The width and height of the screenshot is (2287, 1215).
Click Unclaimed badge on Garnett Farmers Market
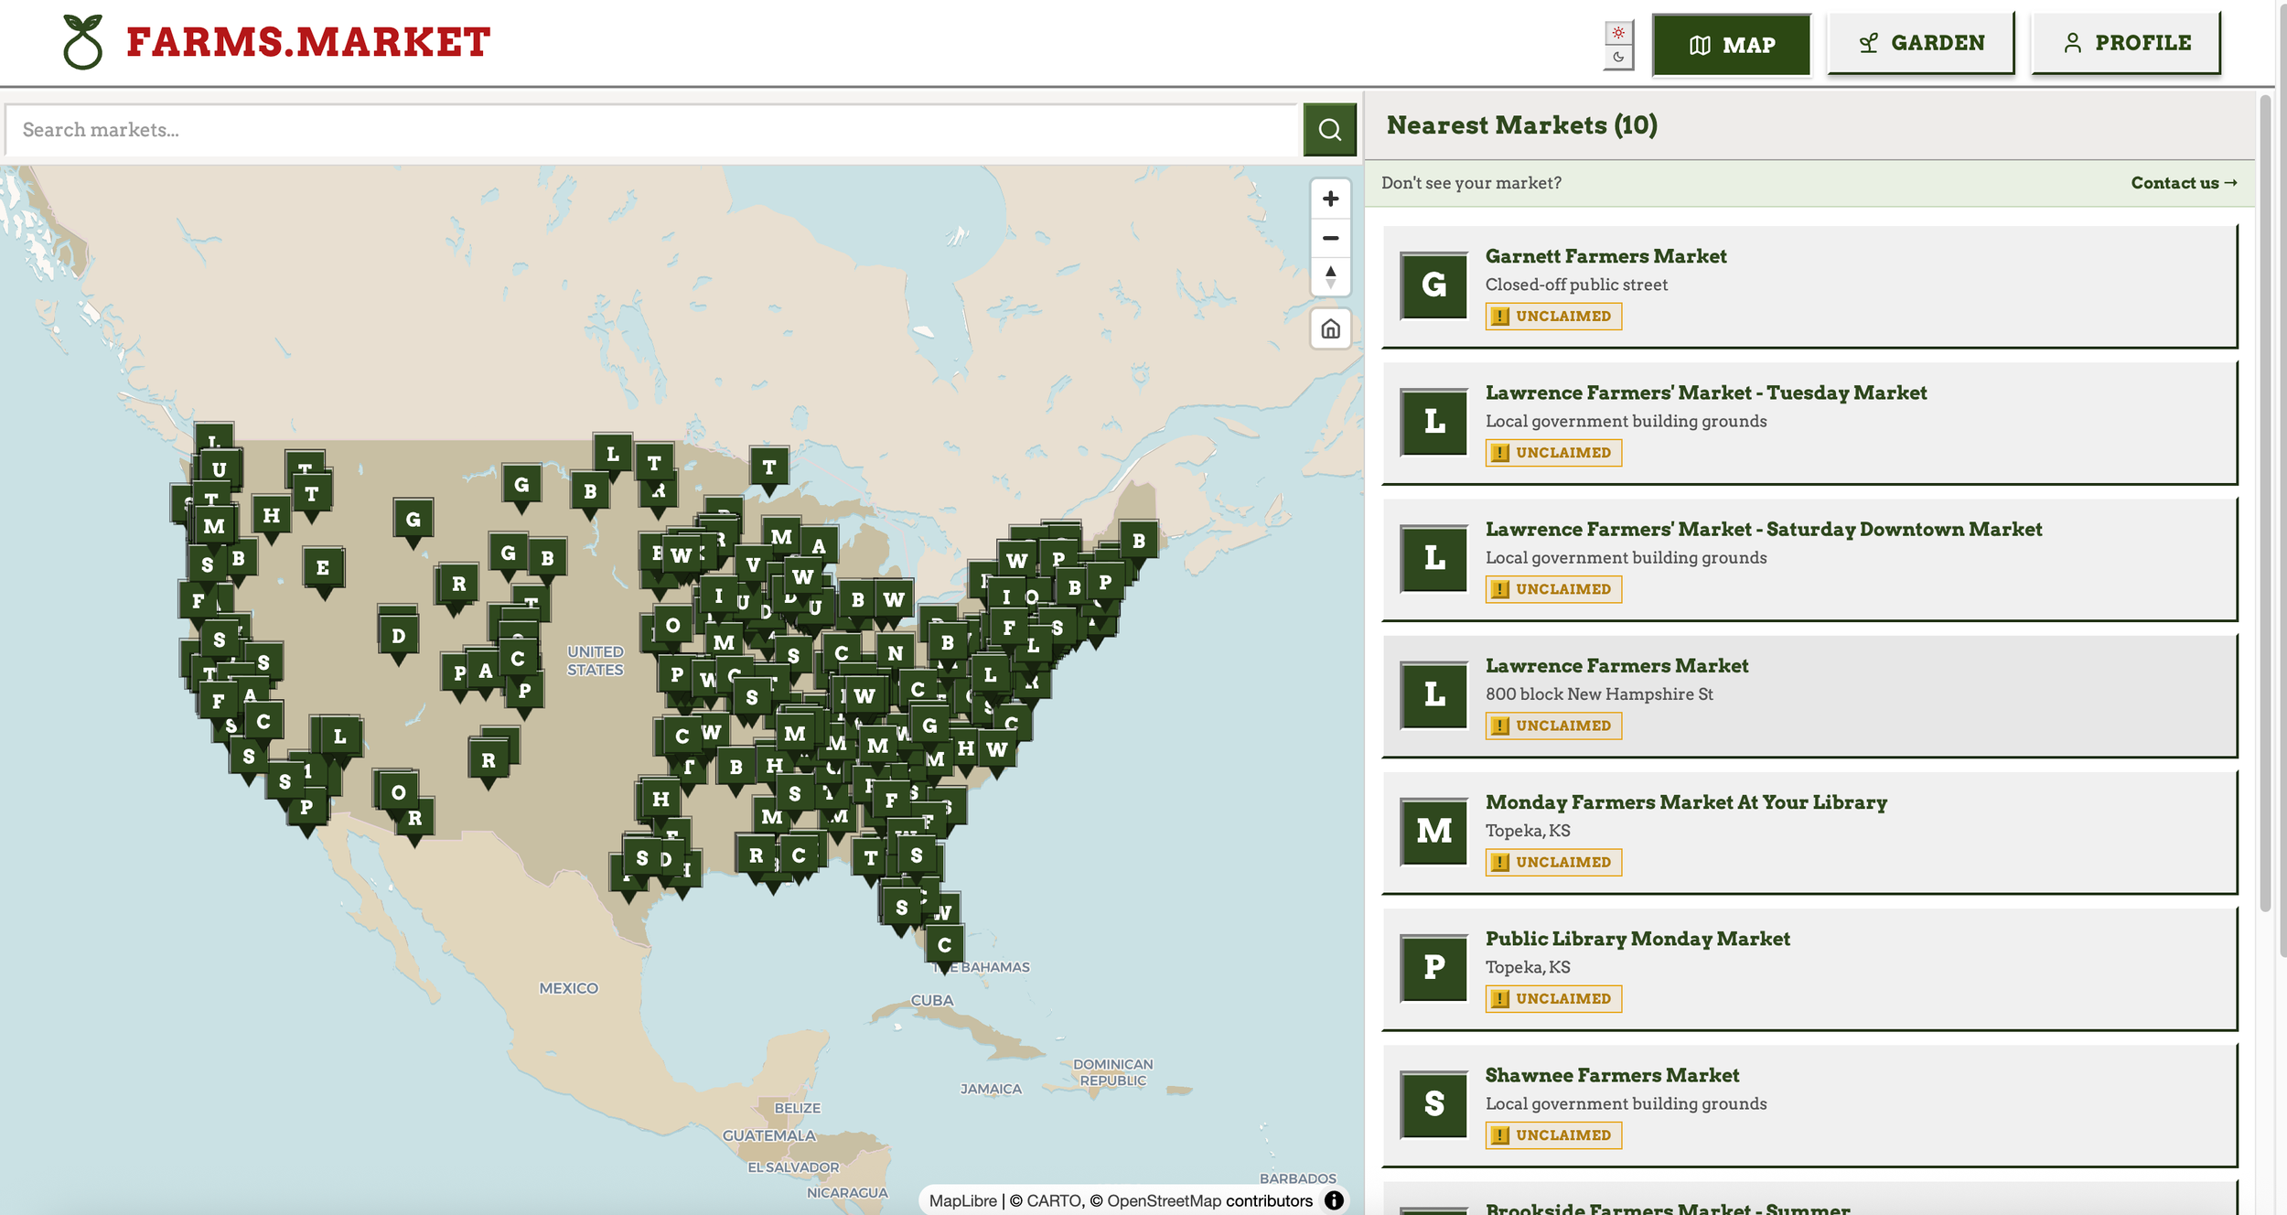(1553, 317)
